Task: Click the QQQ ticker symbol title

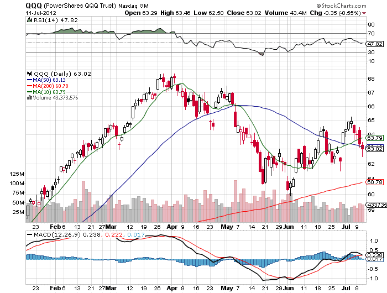Action: click(x=34, y=6)
